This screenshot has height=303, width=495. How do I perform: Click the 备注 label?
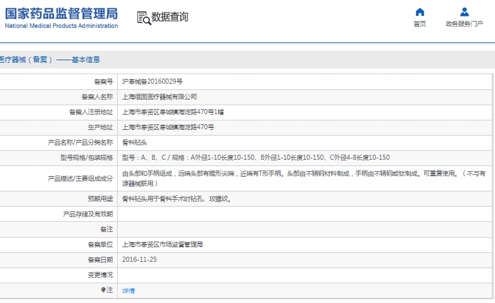click(x=106, y=229)
